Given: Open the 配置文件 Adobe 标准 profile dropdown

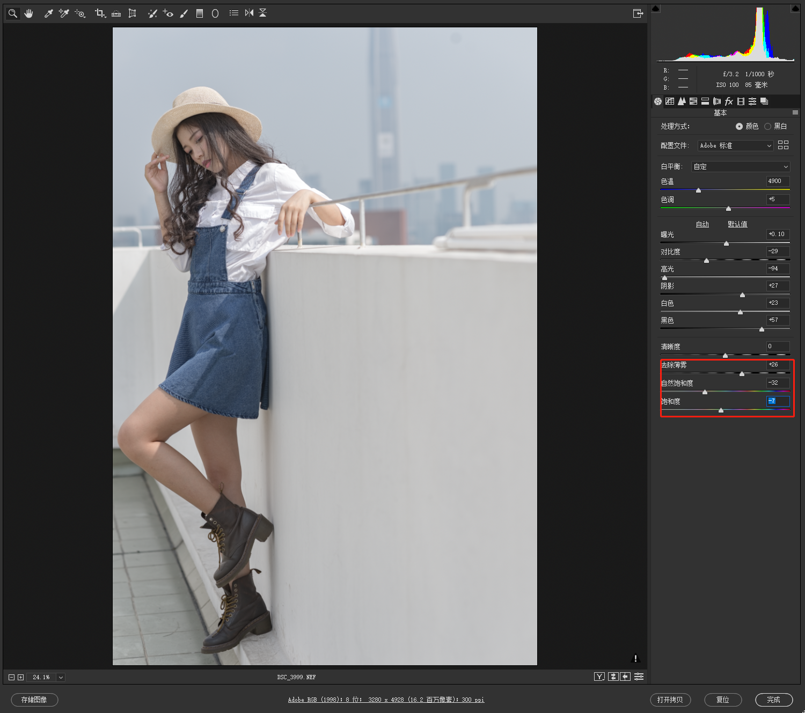Looking at the screenshot, I should point(735,146).
